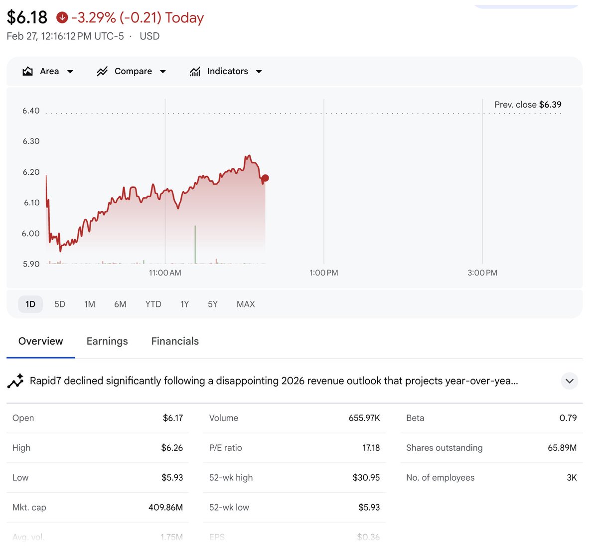Click the P/E ratio label

pos(226,448)
